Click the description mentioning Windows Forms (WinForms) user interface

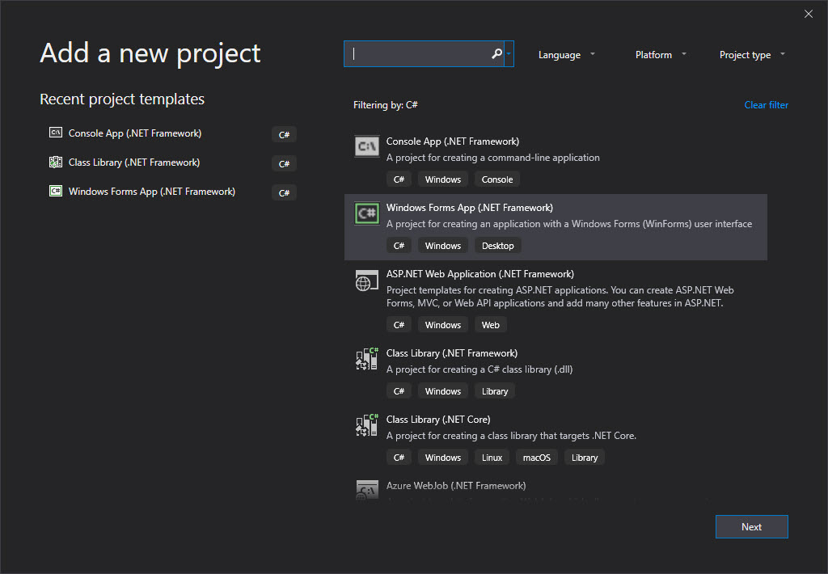click(568, 224)
